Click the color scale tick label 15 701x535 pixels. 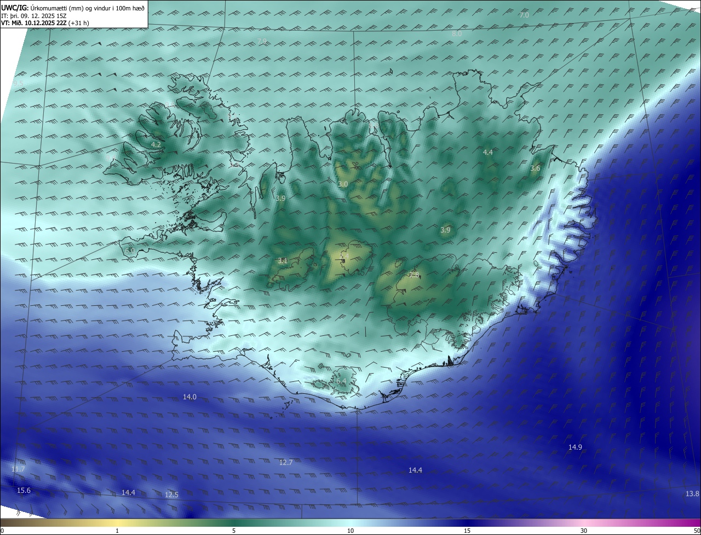coord(467,531)
